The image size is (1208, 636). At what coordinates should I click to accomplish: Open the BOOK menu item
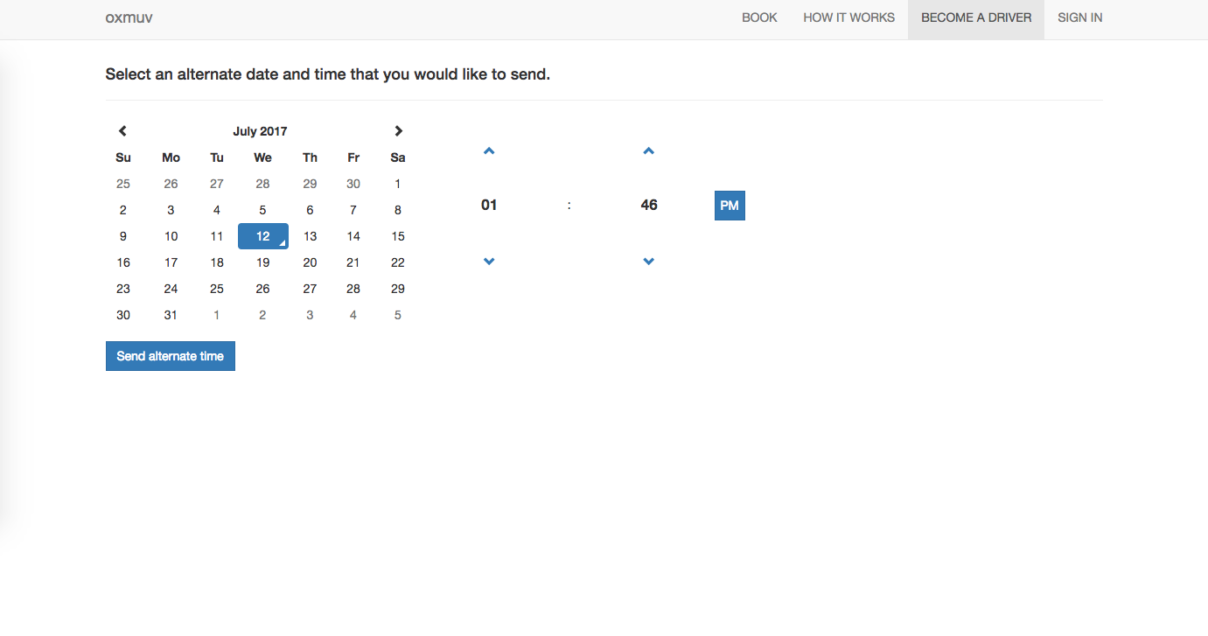(x=759, y=17)
